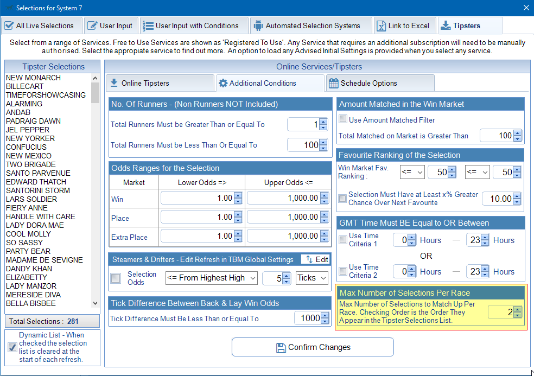Enable the Use Amount Matched Filter checkbox
Screen dimensions: 534x376
point(343,119)
